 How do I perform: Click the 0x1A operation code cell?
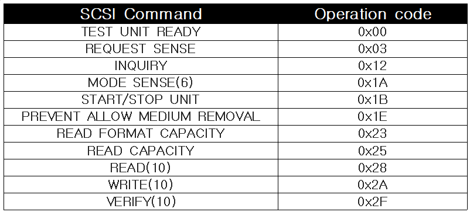[373, 83]
